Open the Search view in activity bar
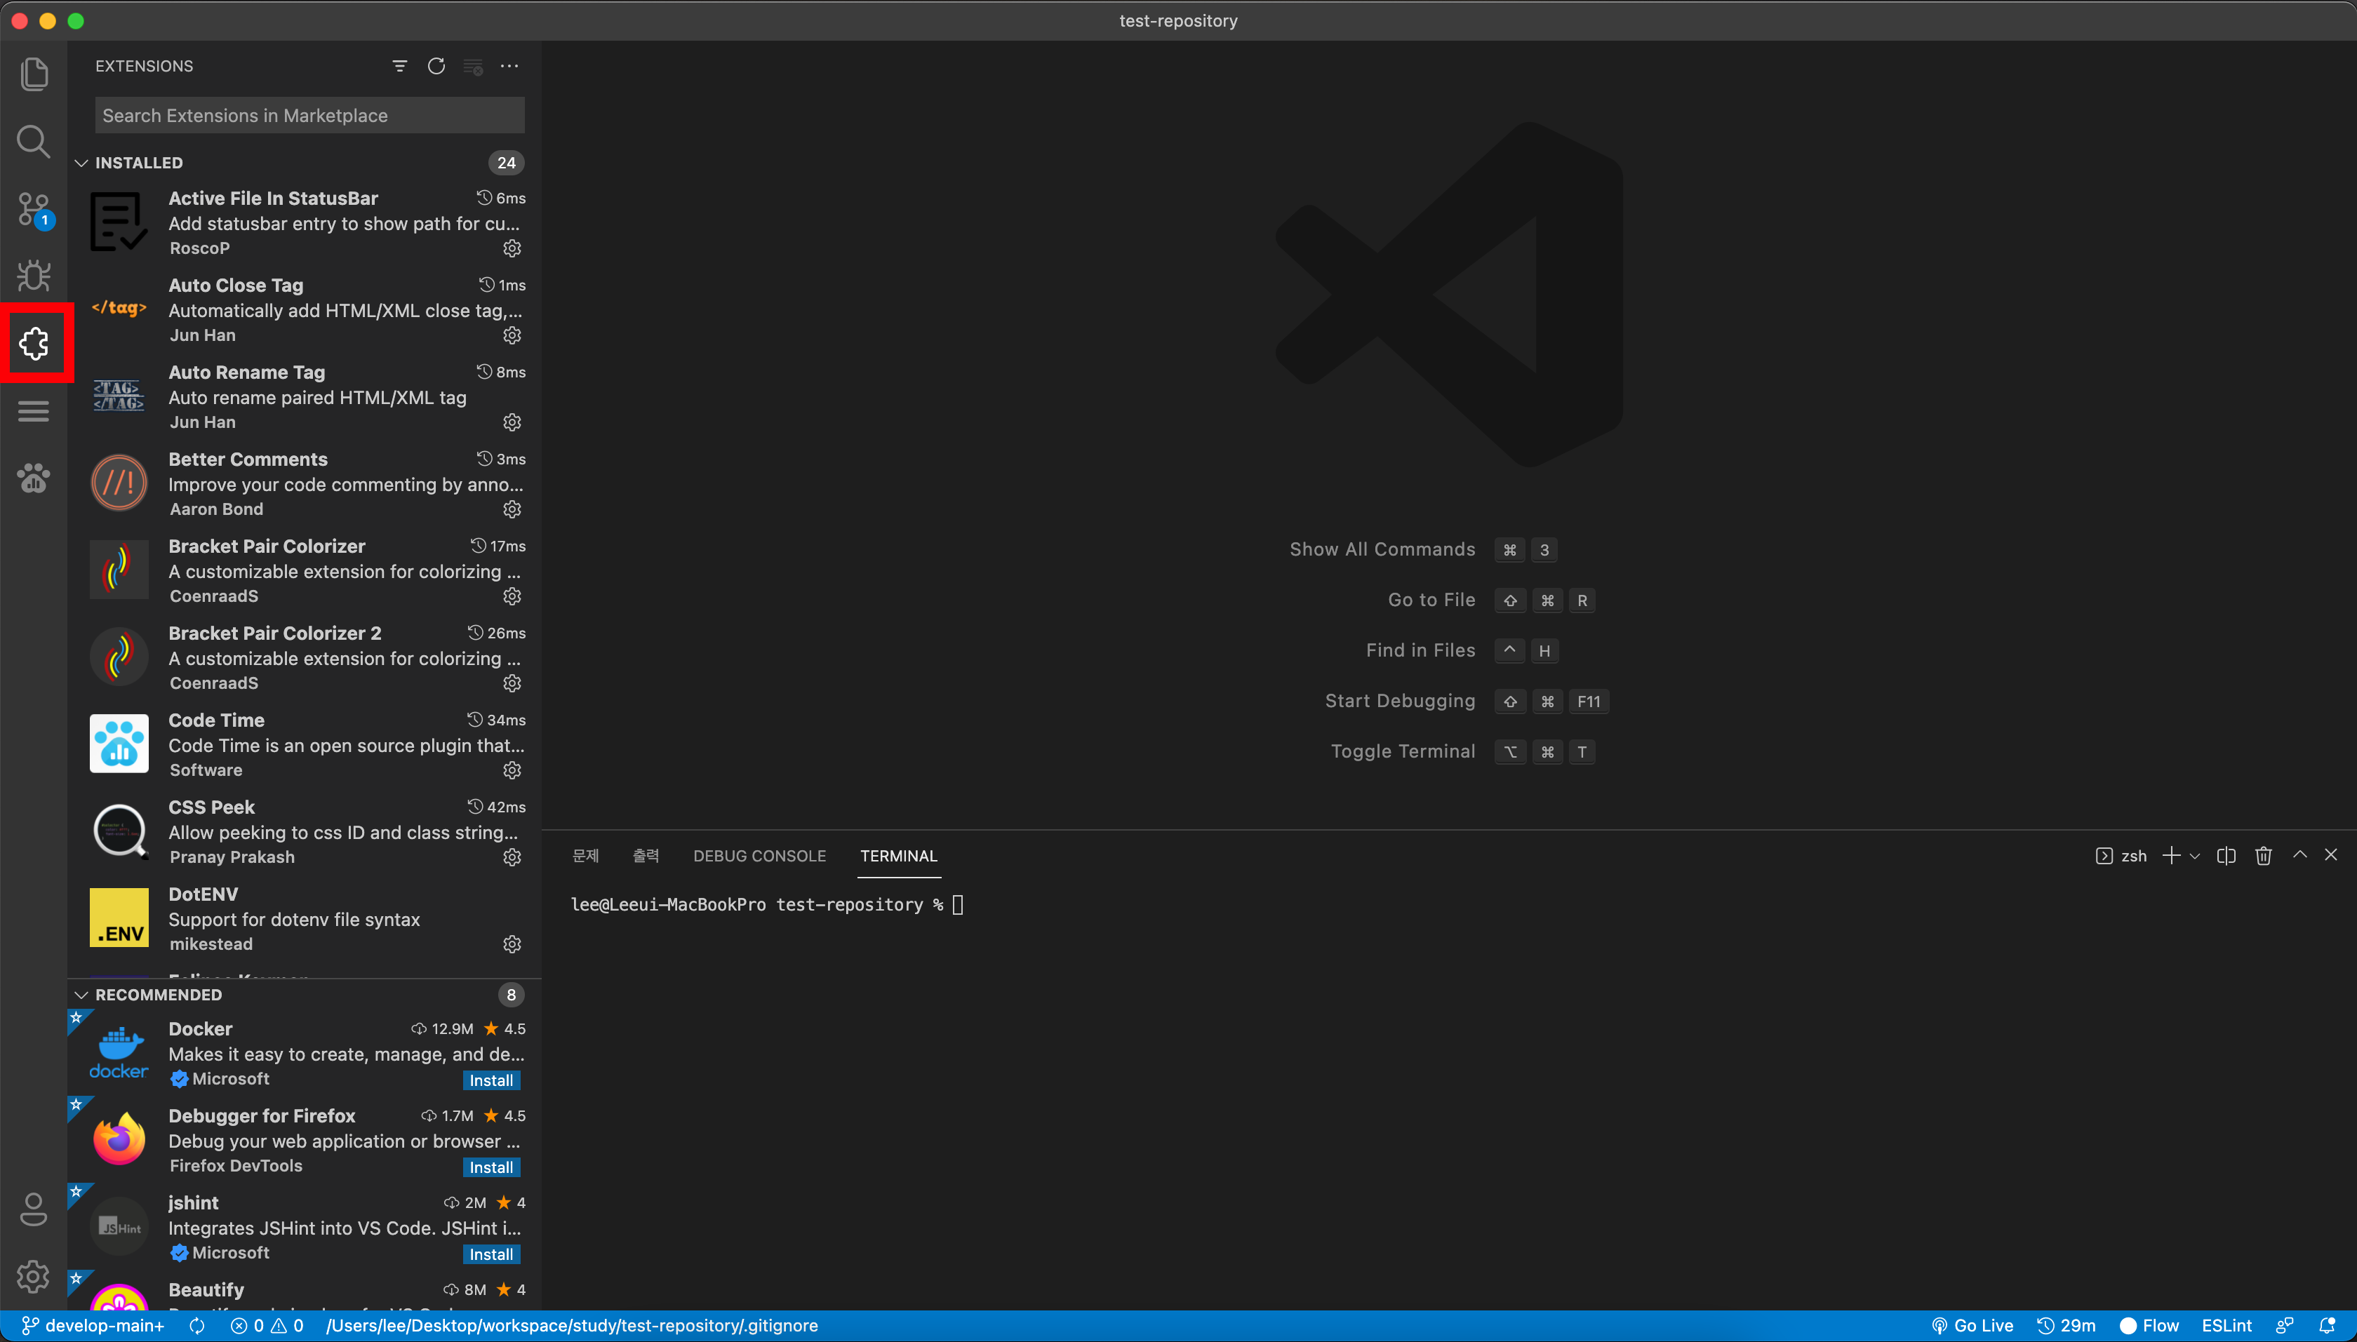This screenshot has height=1342, width=2357. click(x=34, y=142)
